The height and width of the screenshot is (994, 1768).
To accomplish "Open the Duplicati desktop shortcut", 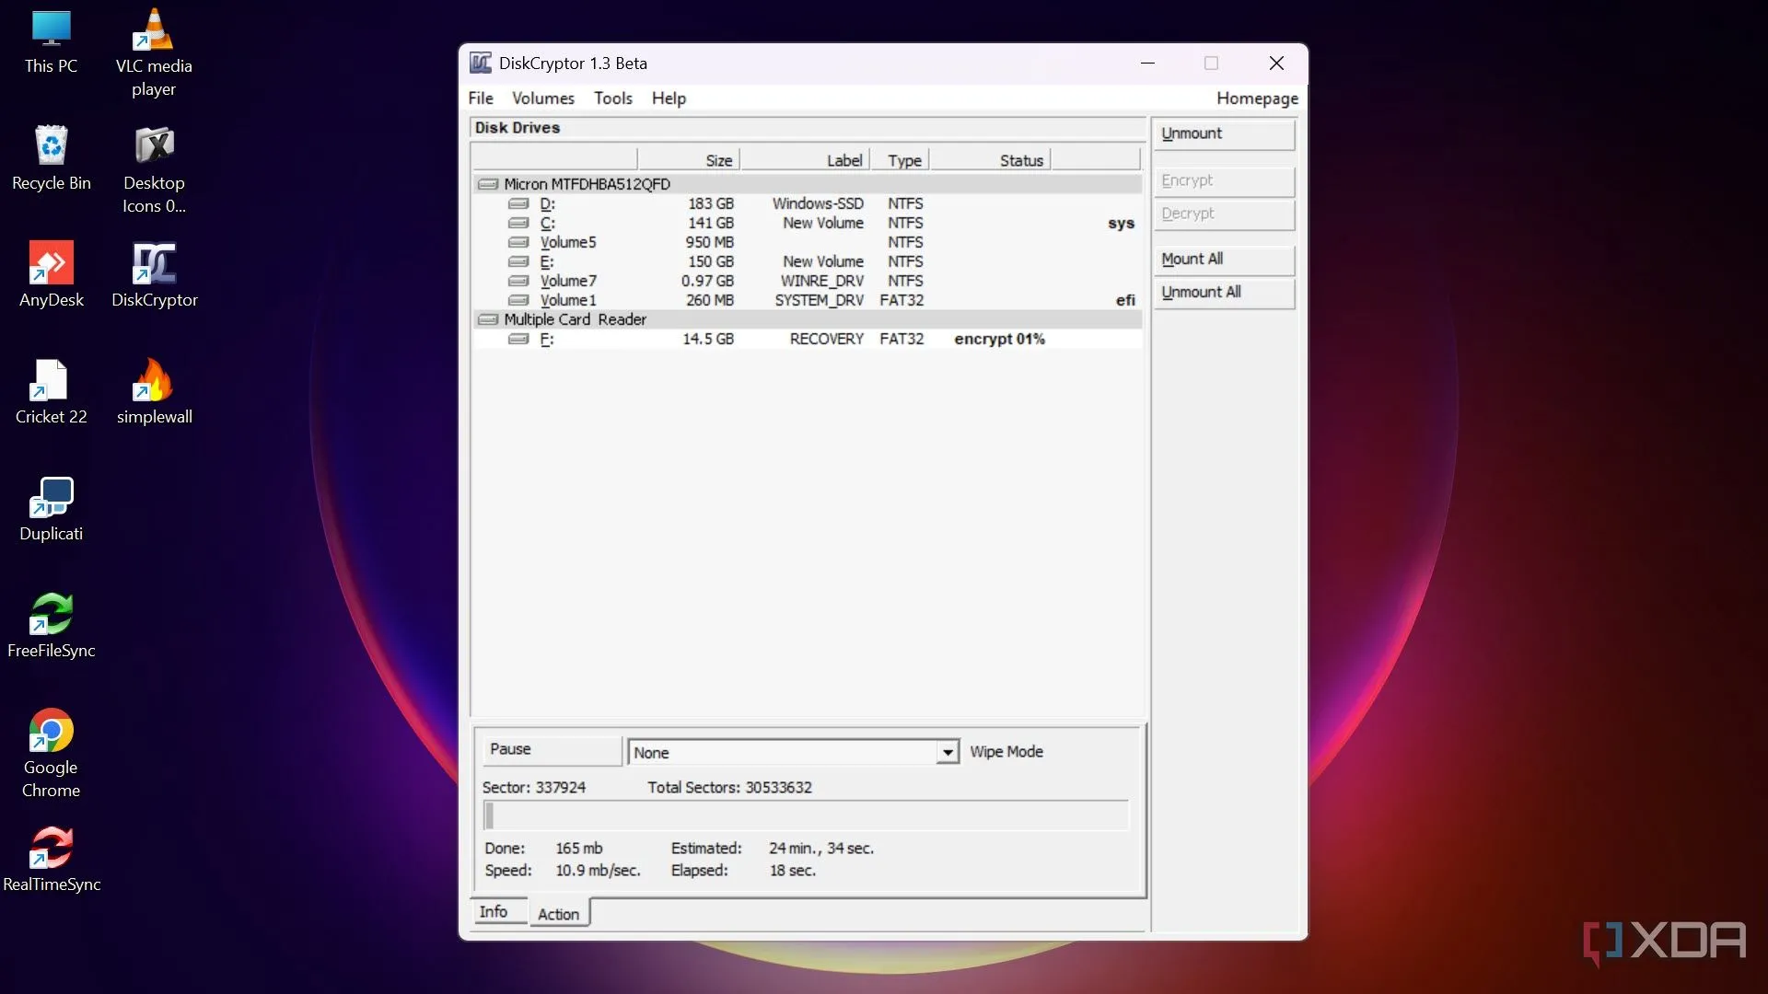I will click(52, 507).
